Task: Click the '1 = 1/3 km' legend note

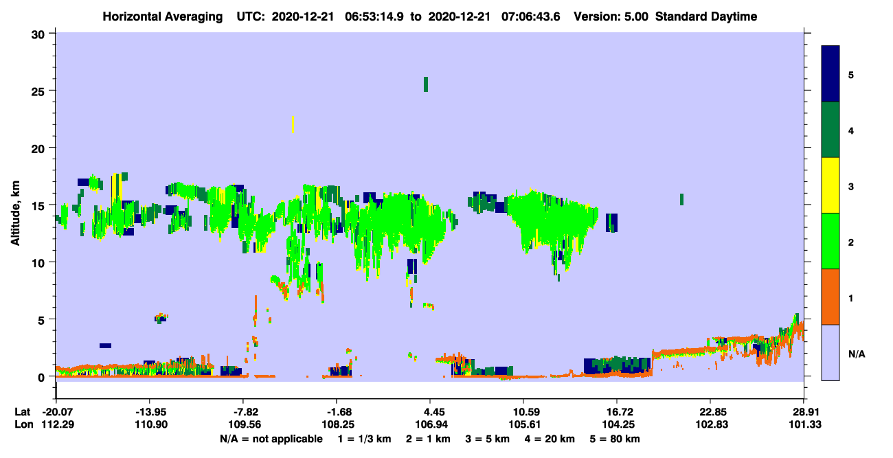Action: 364,439
